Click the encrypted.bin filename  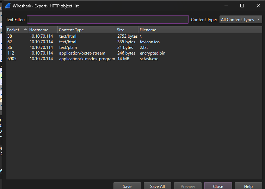click(x=153, y=53)
